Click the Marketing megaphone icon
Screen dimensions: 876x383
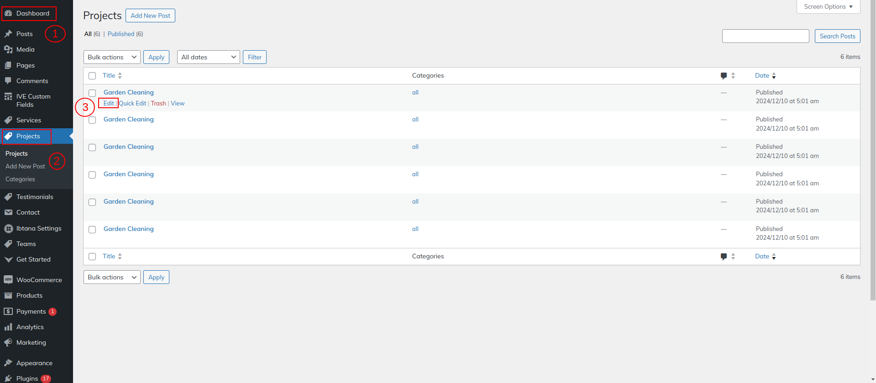8,342
